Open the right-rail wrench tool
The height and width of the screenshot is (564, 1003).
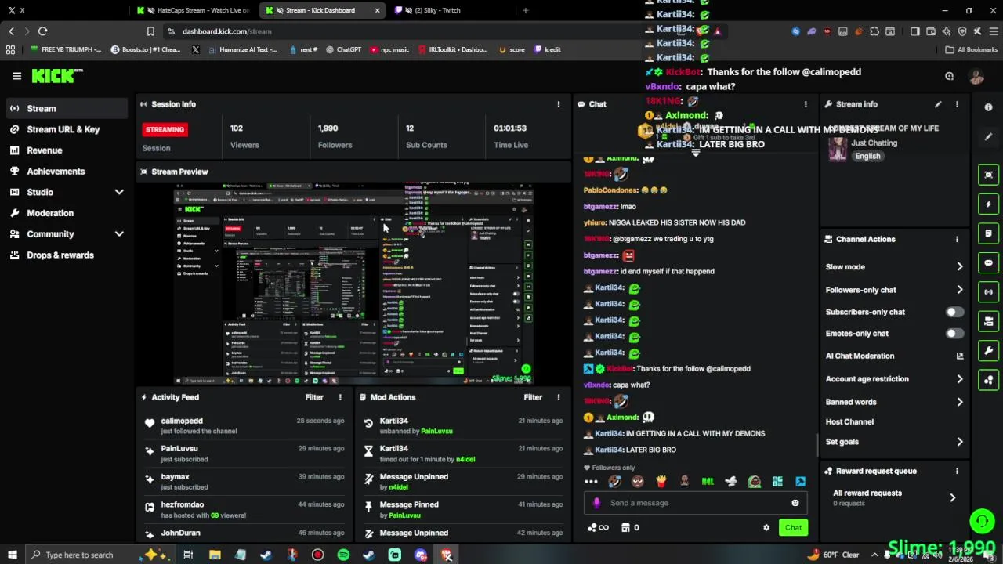(989, 350)
